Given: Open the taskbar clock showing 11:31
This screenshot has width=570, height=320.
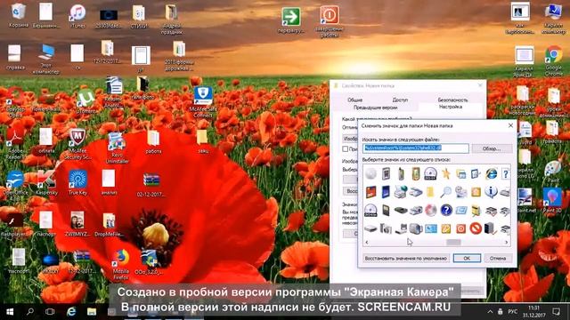Looking at the screenshot, I should 534,312.
